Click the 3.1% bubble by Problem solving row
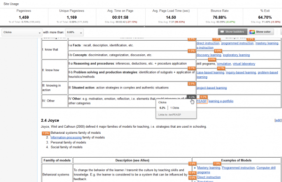This screenshot has width=282, height=182. 191,68
